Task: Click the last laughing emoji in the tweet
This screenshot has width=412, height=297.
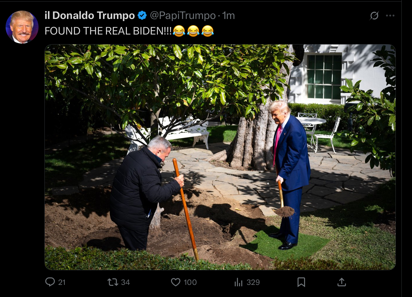Action: point(208,31)
